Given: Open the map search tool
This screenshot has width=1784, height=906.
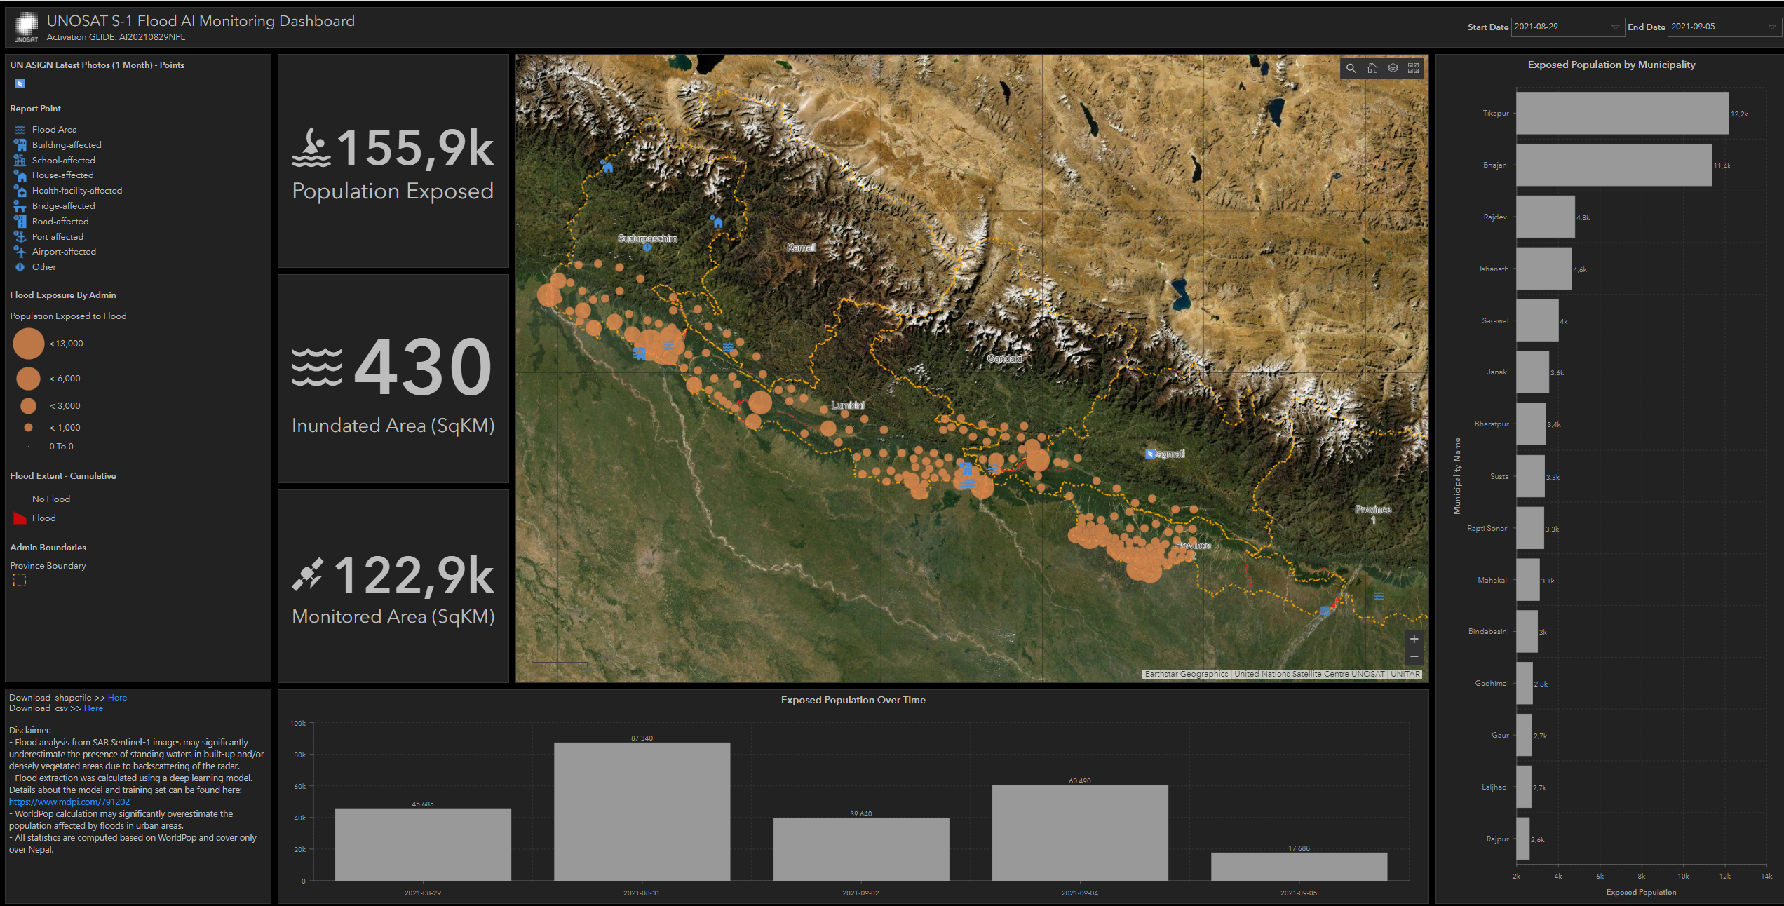Looking at the screenshot, I should click(x=1351, y=68).
